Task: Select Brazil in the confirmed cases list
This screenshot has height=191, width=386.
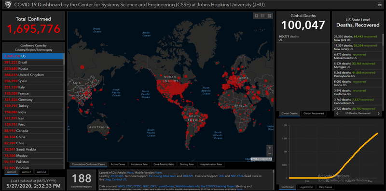Action: click(33, 63)
